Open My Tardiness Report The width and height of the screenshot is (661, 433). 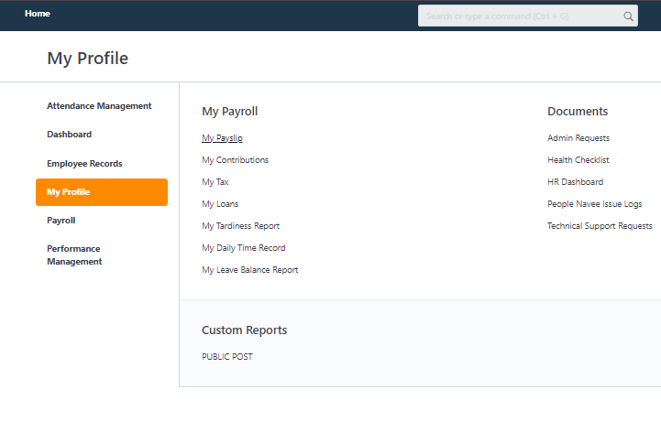pyautogui.click(x=240, y=226)
